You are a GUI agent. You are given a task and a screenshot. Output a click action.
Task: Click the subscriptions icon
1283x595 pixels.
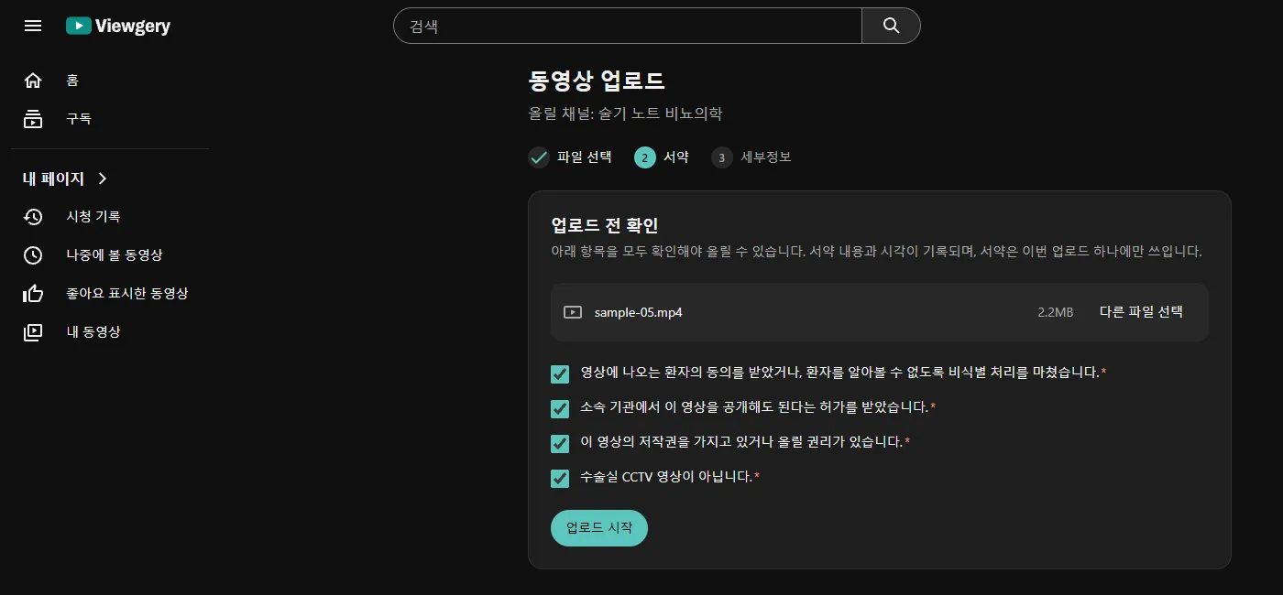(x=33, y=119)
